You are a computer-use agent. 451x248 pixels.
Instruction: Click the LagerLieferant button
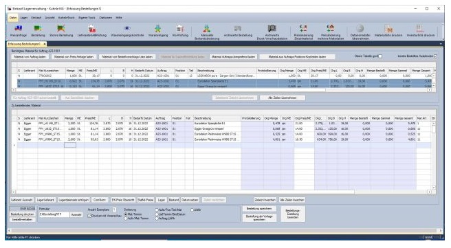(45, 200)
